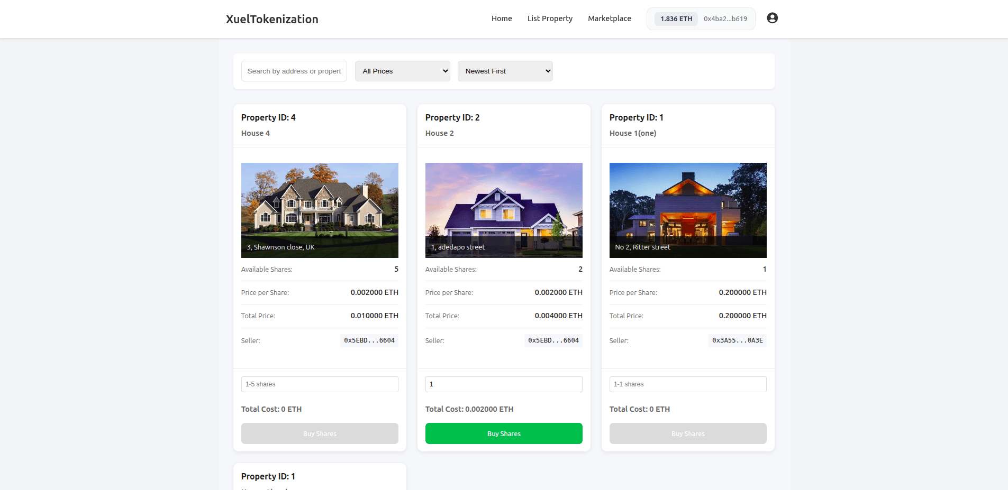Screen dimensions: 1008x490
Task: Click the photo of 3, Shawnson close, UK
Action: tap(320, 210)
